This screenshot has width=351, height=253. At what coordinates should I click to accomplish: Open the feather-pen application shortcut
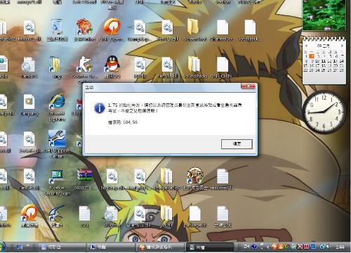point(57,216)
